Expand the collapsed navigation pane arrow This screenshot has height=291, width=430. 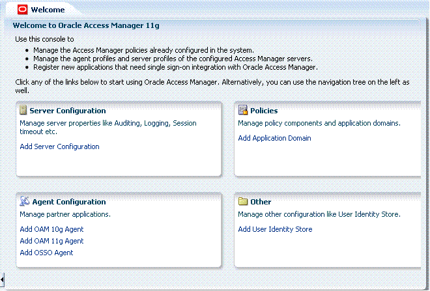point(2,280)
